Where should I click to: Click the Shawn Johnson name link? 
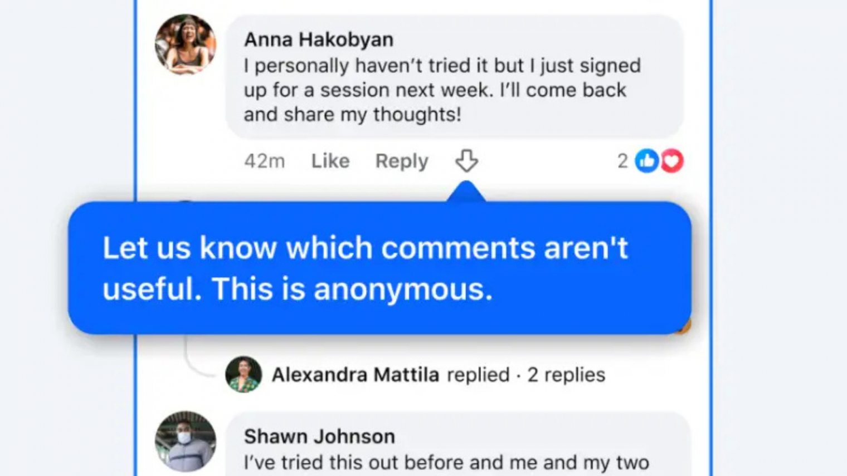click(x=319, y=436)
